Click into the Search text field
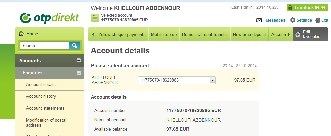 pos(45,45)
